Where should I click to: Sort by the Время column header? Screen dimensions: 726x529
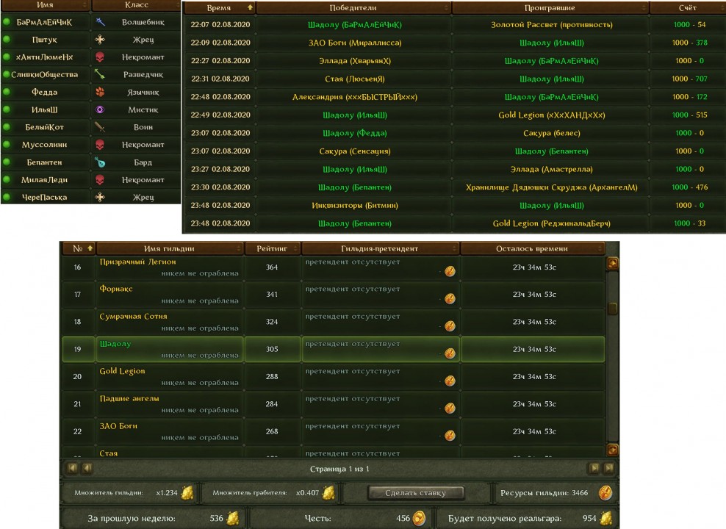(219, 7)
